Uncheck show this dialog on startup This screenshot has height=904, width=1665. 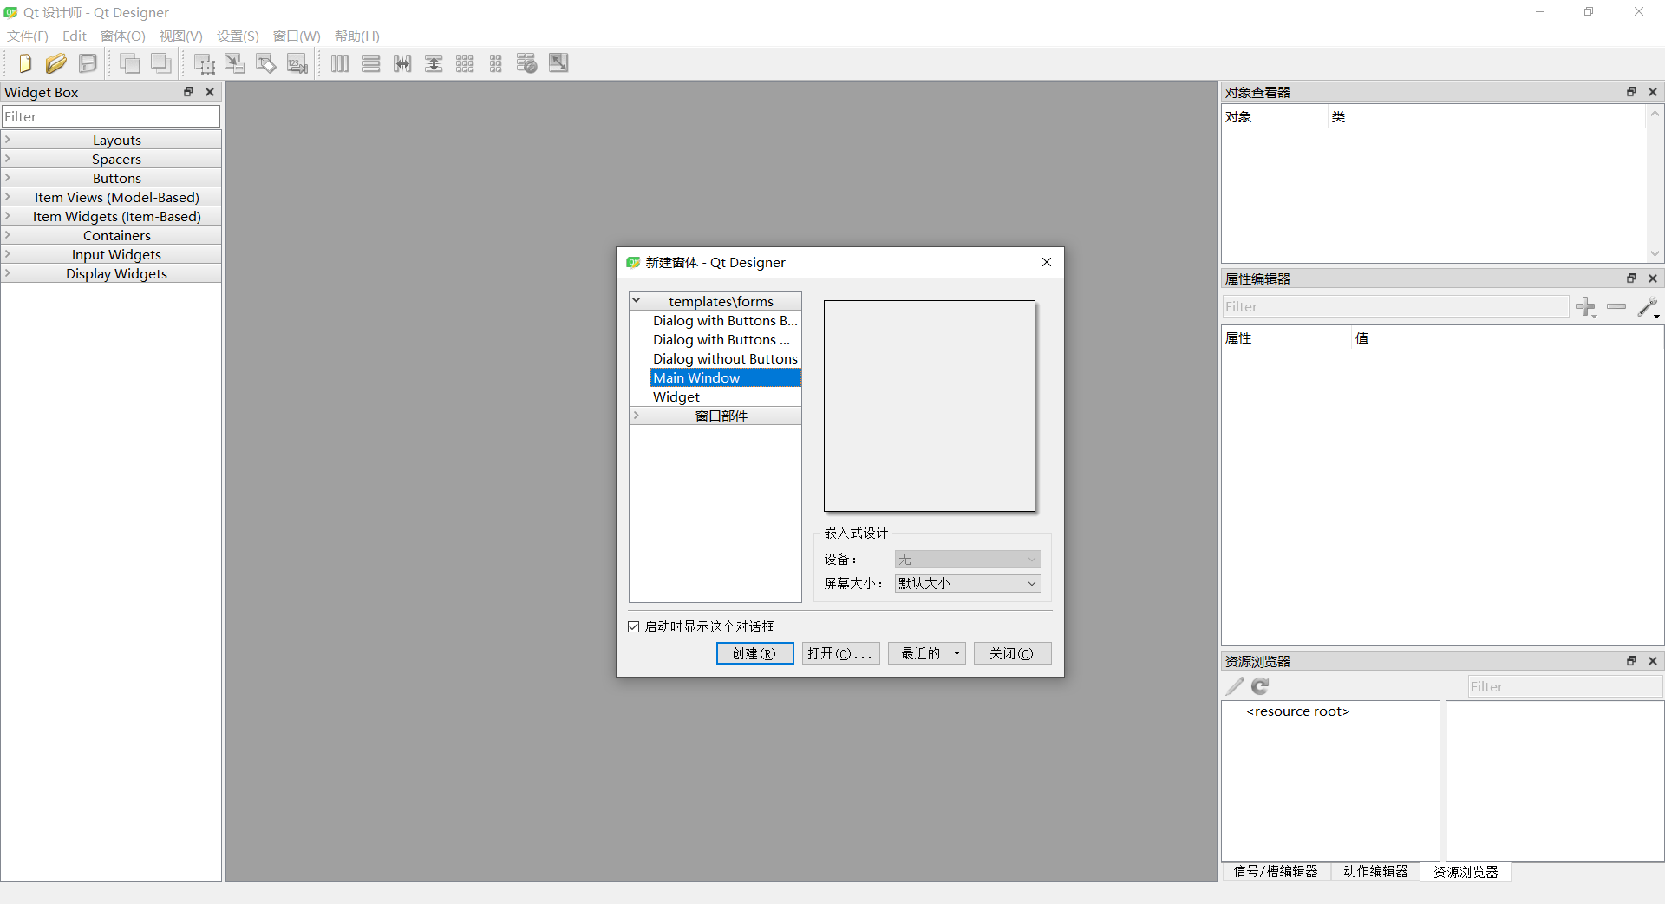634,626
